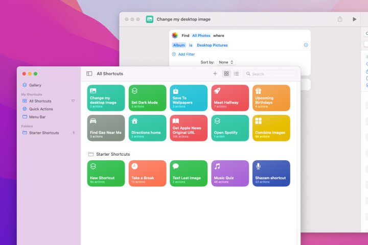Open the Starter Shortcuts folder
The image size is (368, 245).
click(43, 133)
